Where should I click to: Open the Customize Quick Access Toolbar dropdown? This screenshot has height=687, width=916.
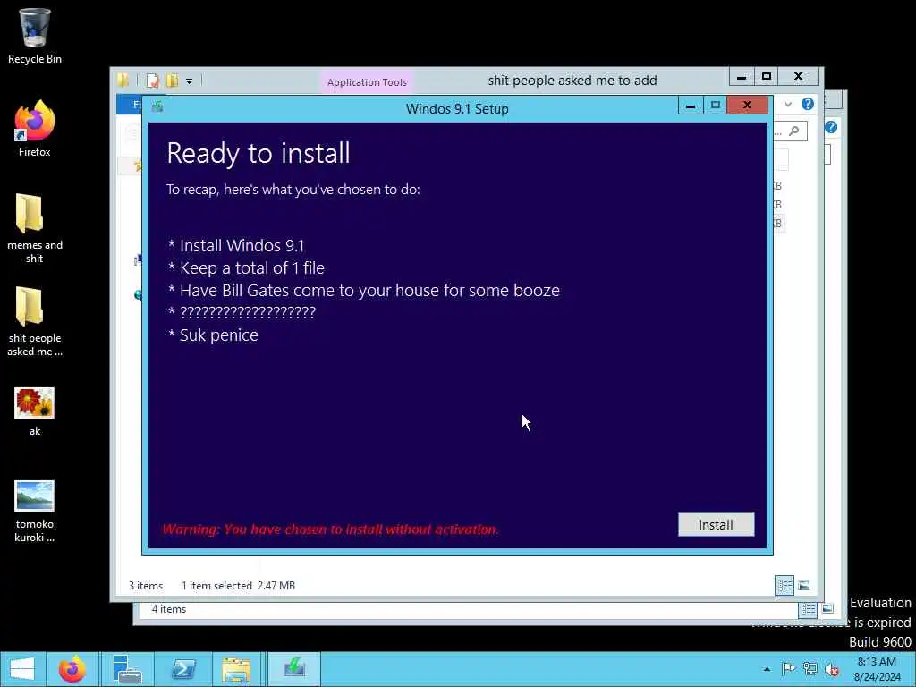coord(190,81)
